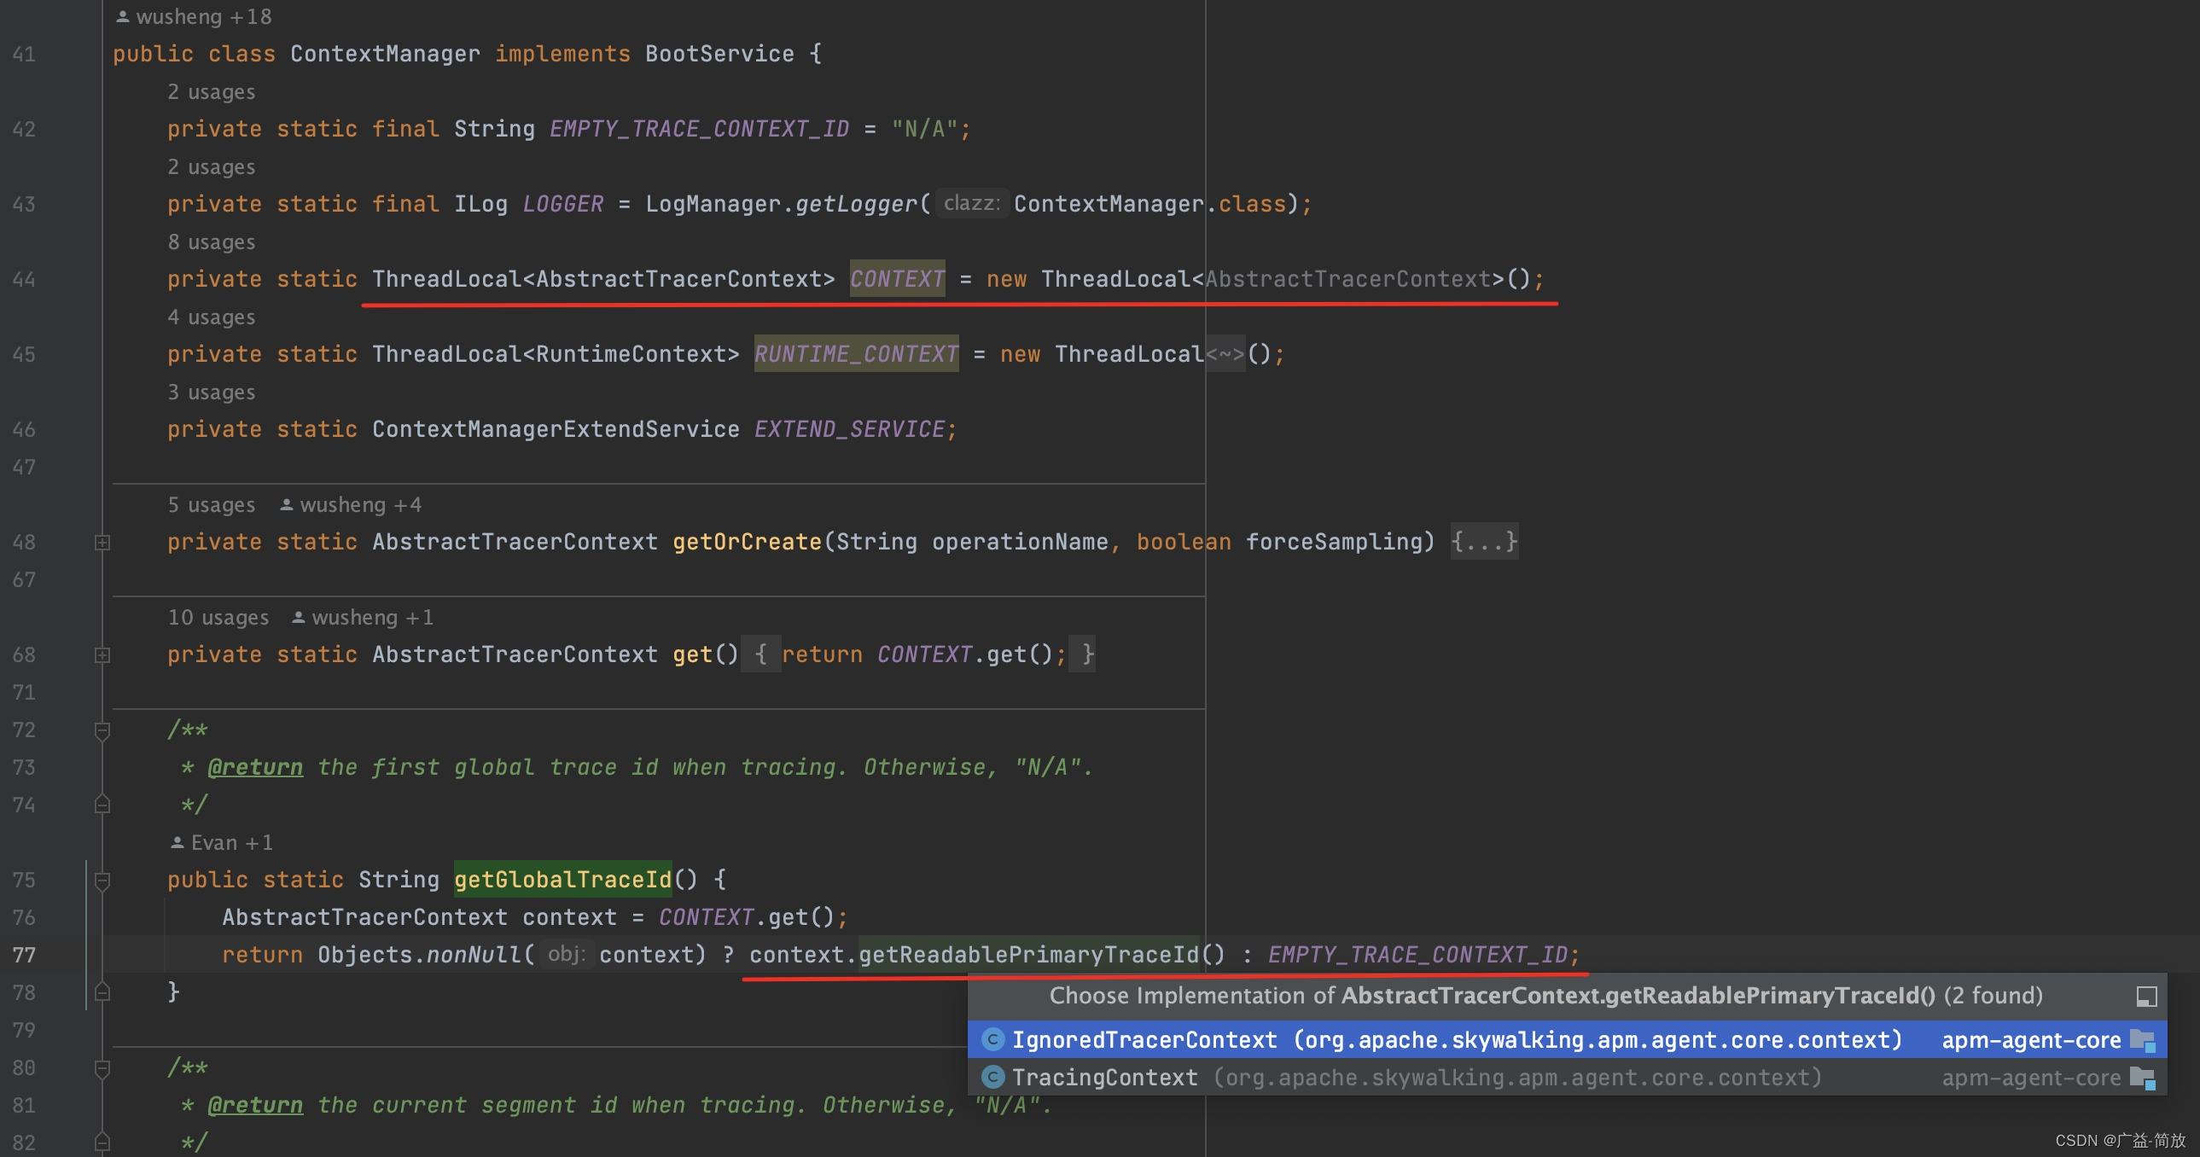The image size is (2200, 1157).
Task: Click the class icon beside TracingContext
Action: pos(992,1078)
